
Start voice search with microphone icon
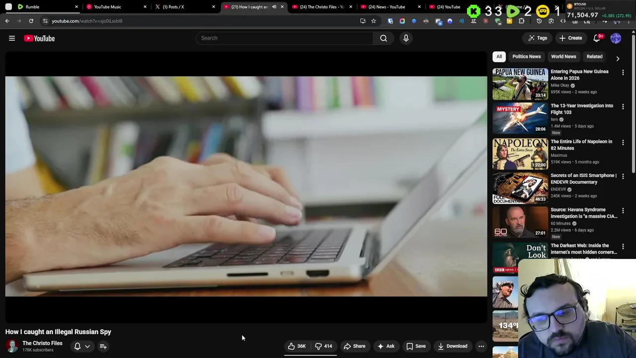406,38
